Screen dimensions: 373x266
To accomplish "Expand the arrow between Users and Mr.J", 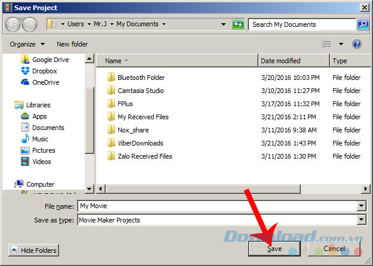I will coord(89,24).
